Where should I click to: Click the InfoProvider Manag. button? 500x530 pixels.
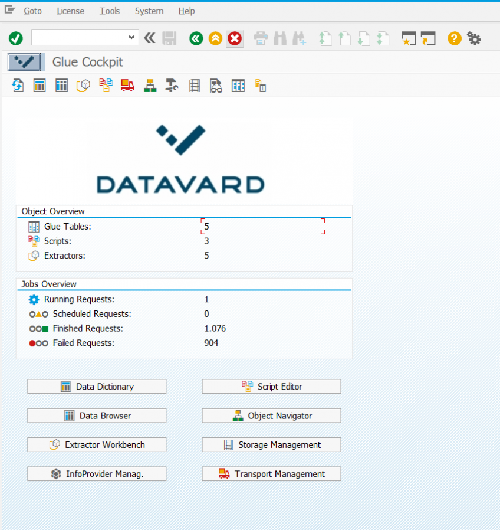click(97, 473)
